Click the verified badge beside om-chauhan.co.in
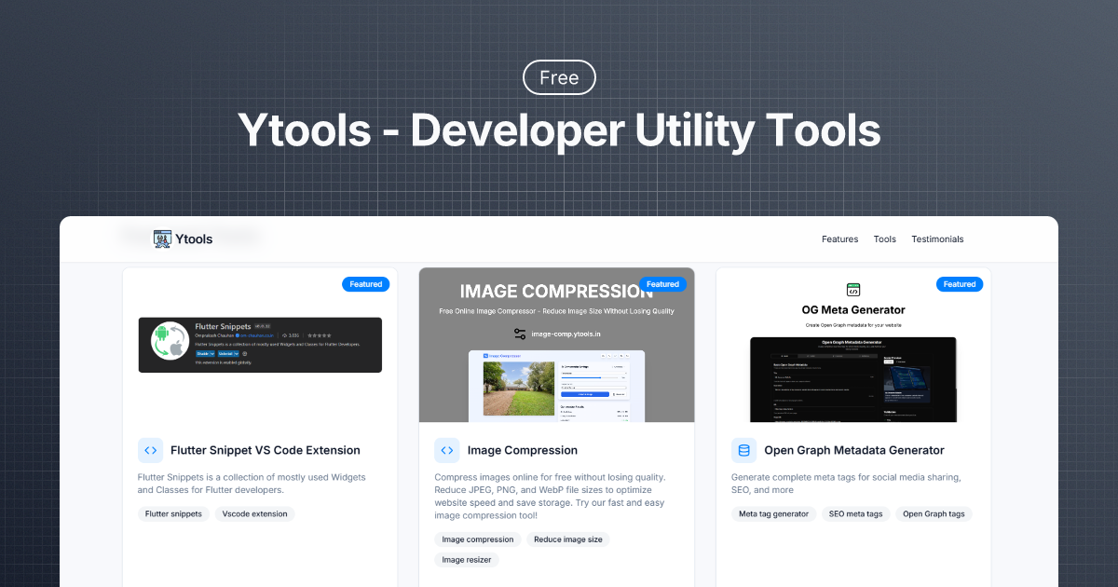The image size is (1118, 587). tap(238, 336)
